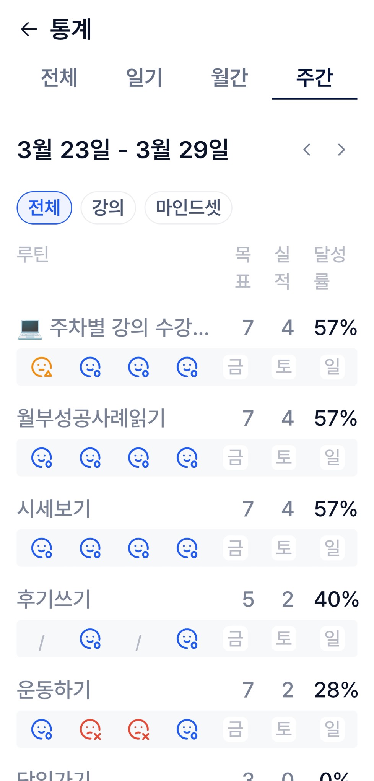
Task: Filter routines by 강의 chip
Action: point(108,208)
